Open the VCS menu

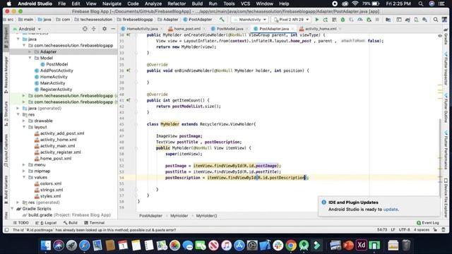tap(245, 4)
